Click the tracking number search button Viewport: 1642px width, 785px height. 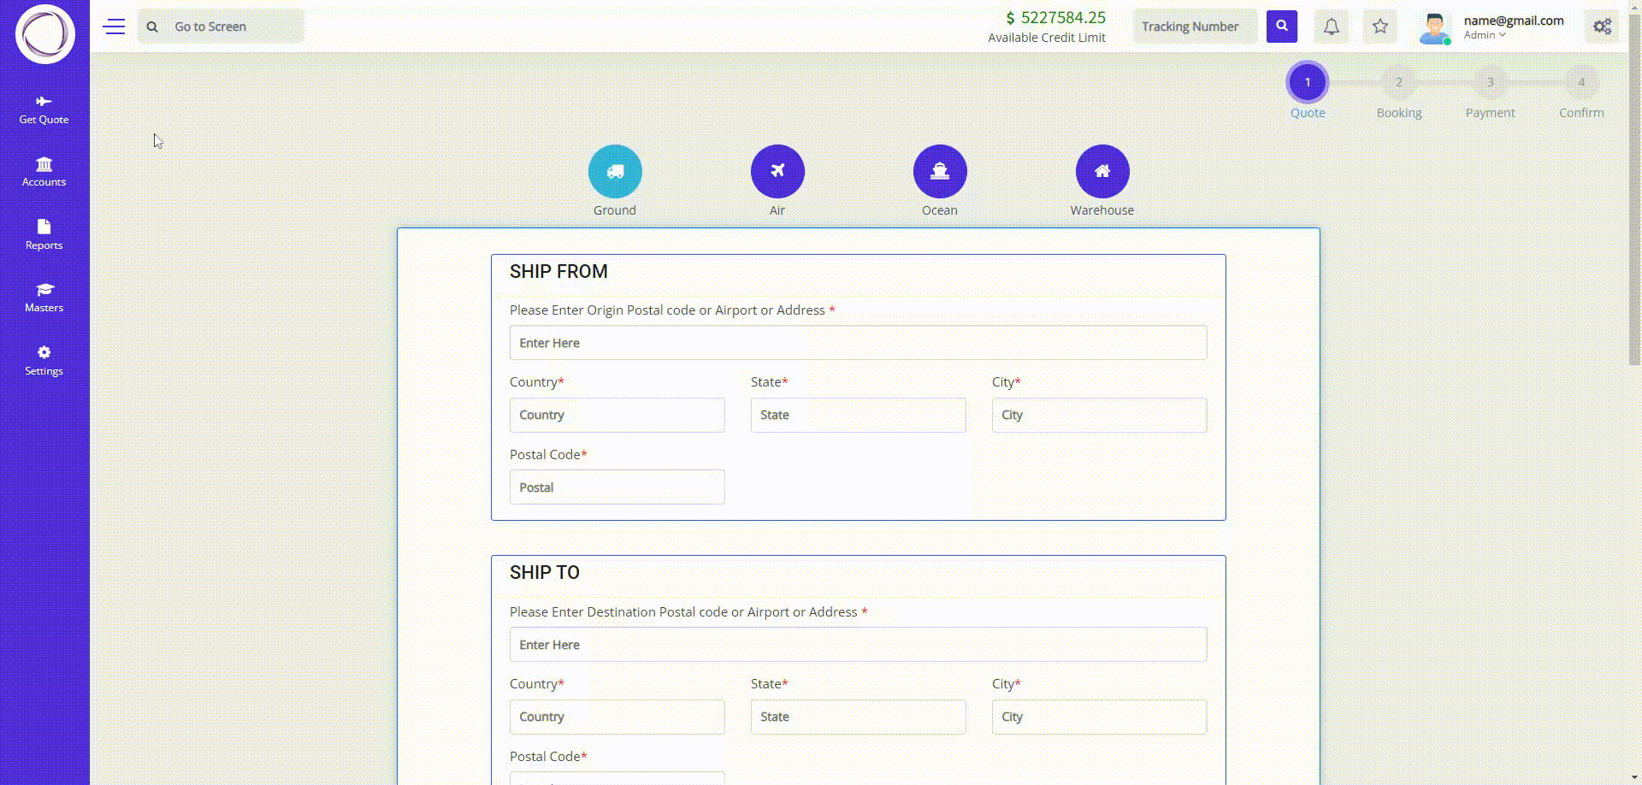click(x=1281, y=26)
